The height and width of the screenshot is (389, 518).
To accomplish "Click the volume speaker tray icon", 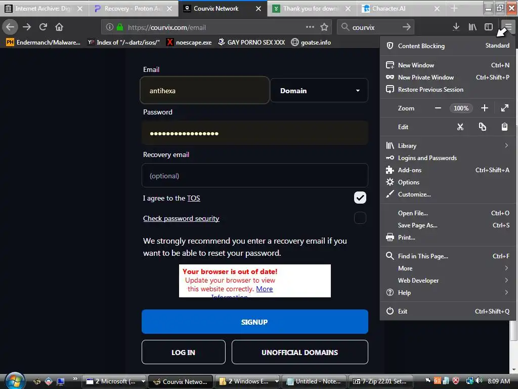I will (479, 381).
